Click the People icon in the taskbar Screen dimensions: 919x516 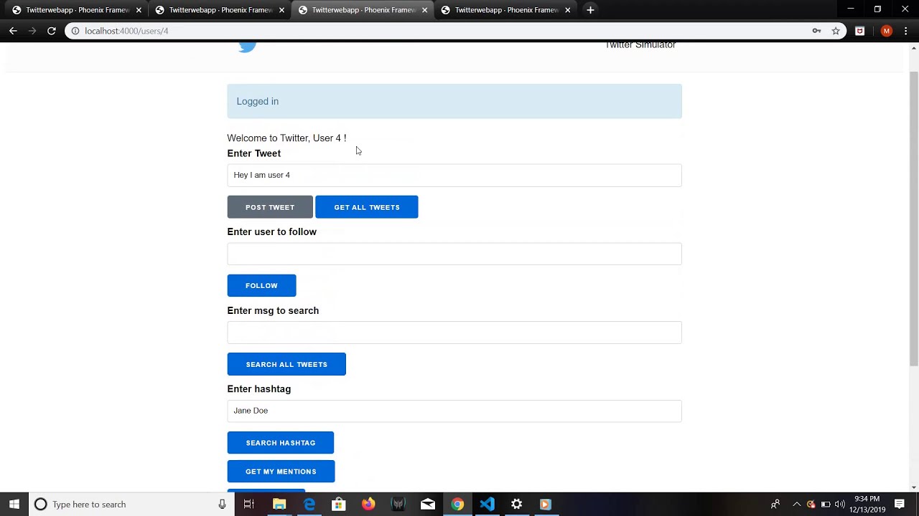click(x=775, y=505)
